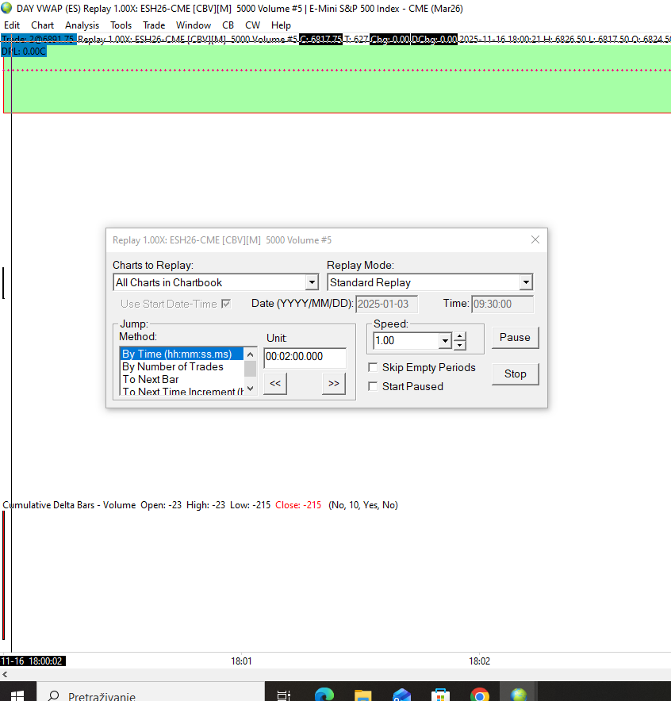Image resolution: width=671 pixels, height=701 pixels.
Task: Open the CB menu
Action: click(x=228, y=25)
